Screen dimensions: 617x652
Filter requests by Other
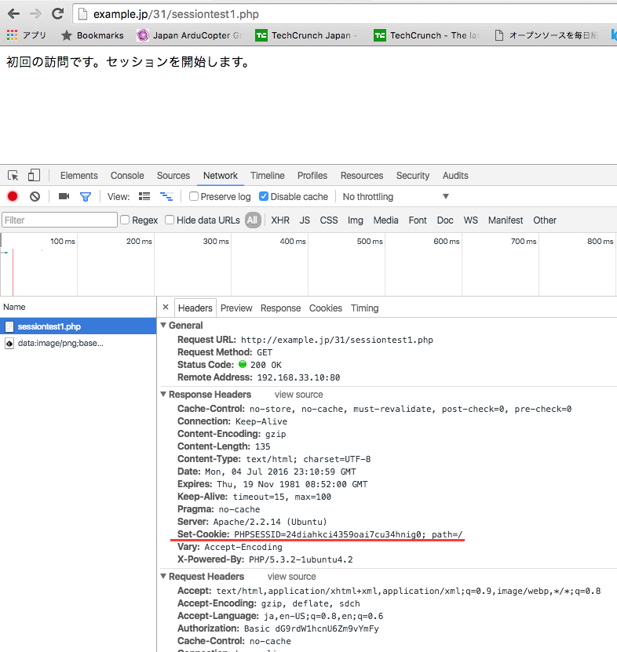545,220
